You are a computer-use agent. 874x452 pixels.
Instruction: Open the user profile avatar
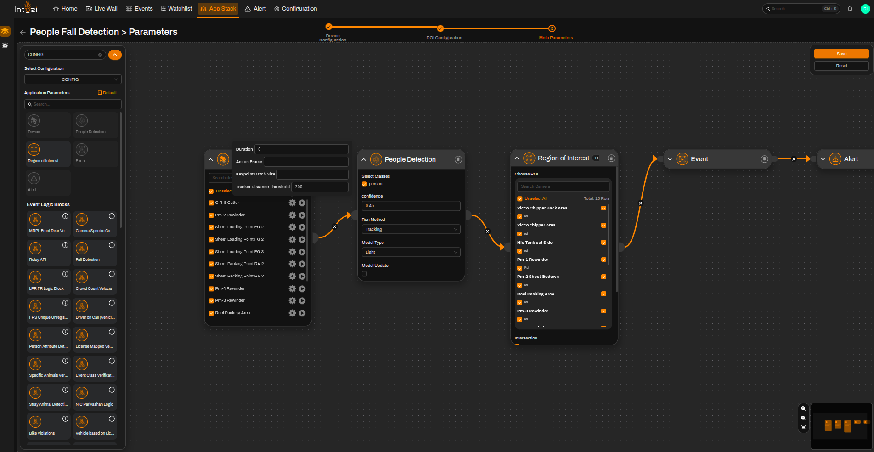pos(865,9)
